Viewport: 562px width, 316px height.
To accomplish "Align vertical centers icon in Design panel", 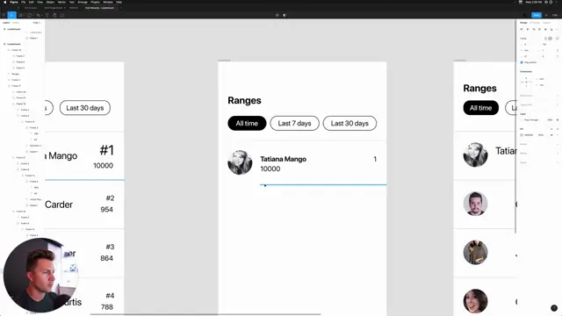I will click(545, 29).
